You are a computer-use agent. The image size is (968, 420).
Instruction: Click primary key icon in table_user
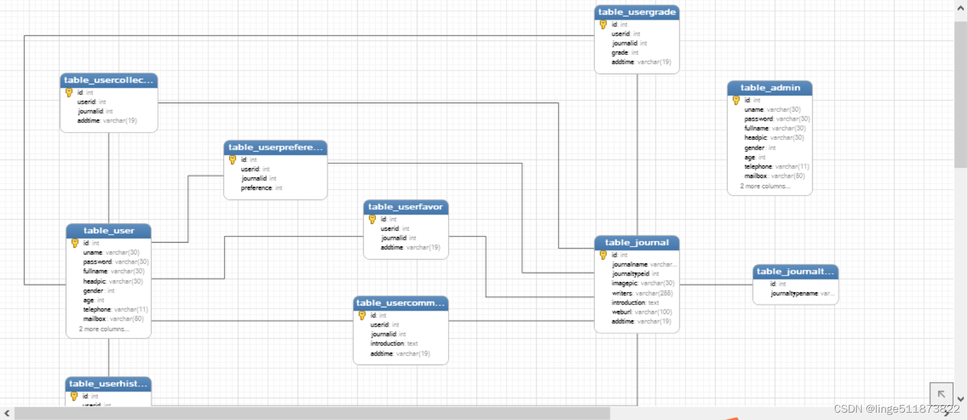coord(75,244)
